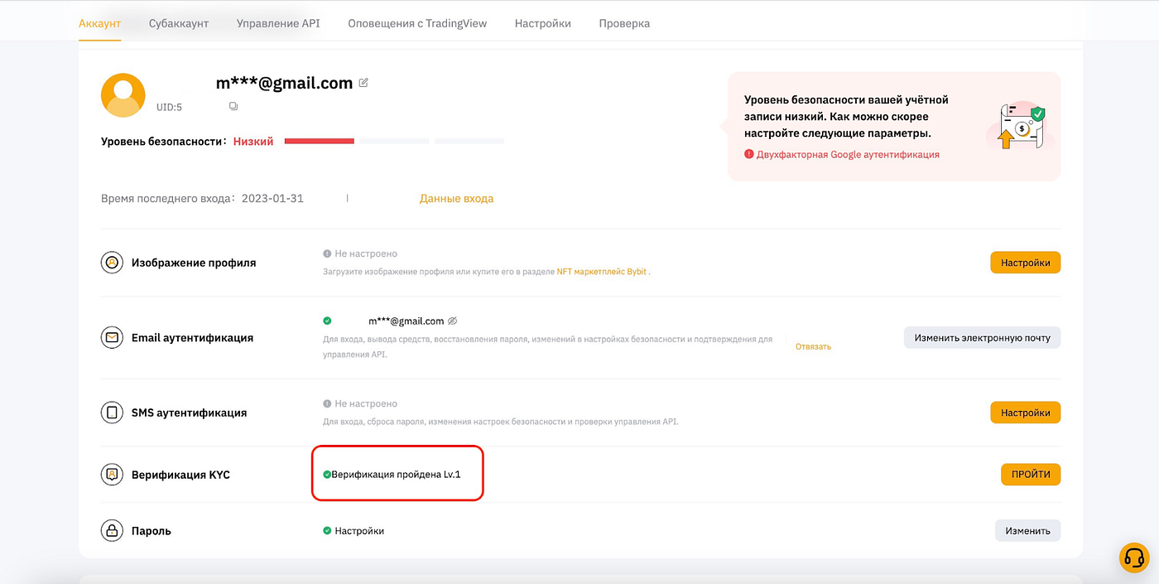This screenshot has width=1159, height=584.
Task: Click the SMS аутентификация phone icon
Action: pos(111,413)
